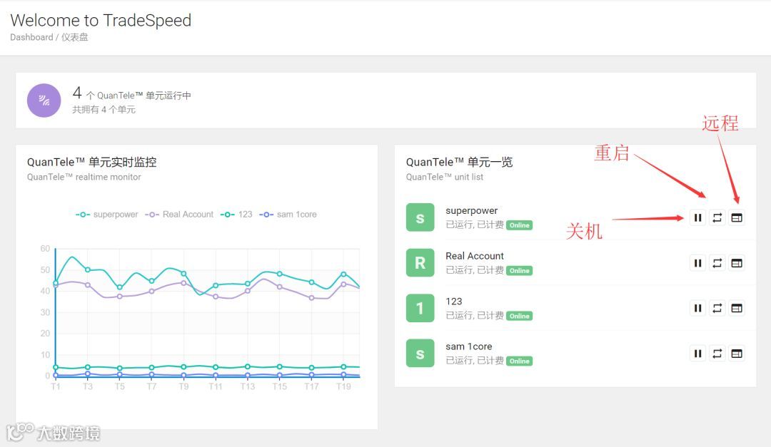Viewport: 771px width, 447px height.
Task: Click the Dashboard breadcrumb link
Action: 31,37
